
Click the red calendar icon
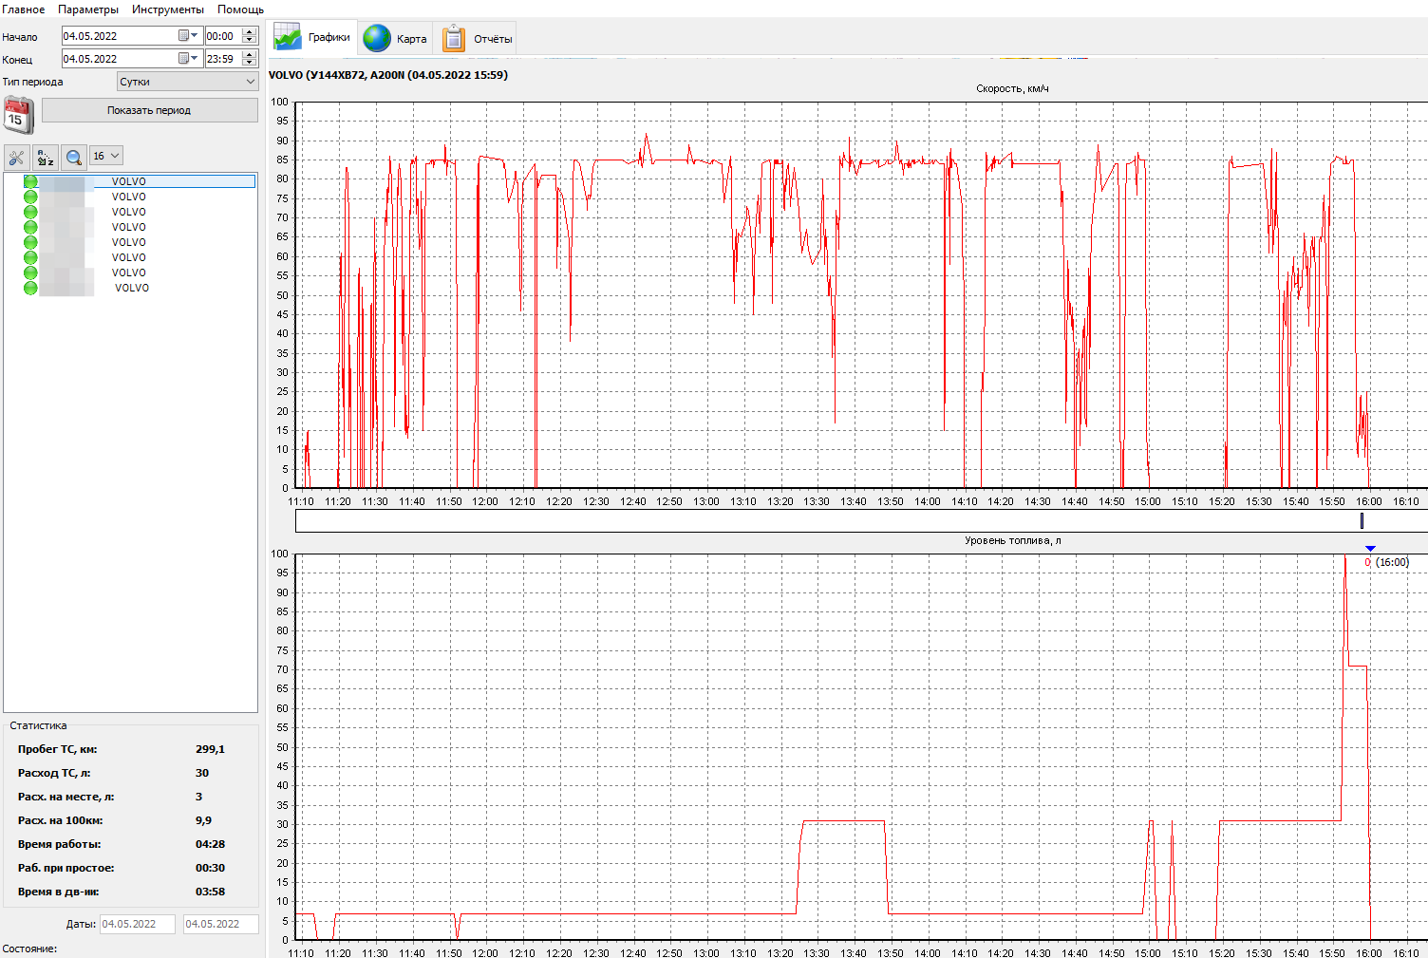click(18, 116)
